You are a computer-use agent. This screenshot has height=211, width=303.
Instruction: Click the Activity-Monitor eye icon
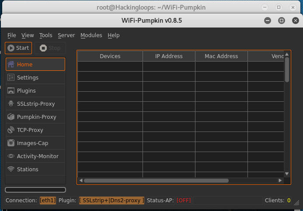tap(11, 156)
